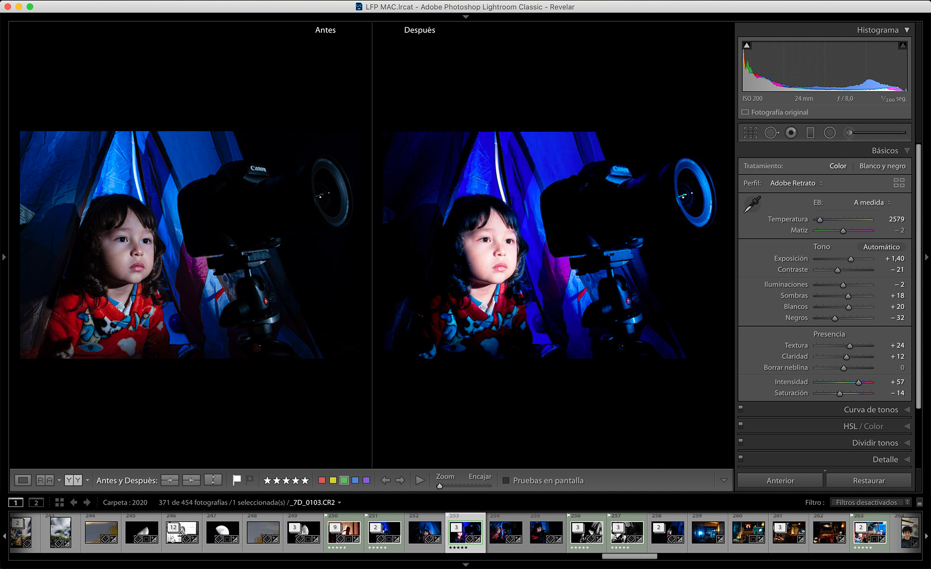
Task: Select the Graduated Filter tool
Action: (x=810, y=132)
